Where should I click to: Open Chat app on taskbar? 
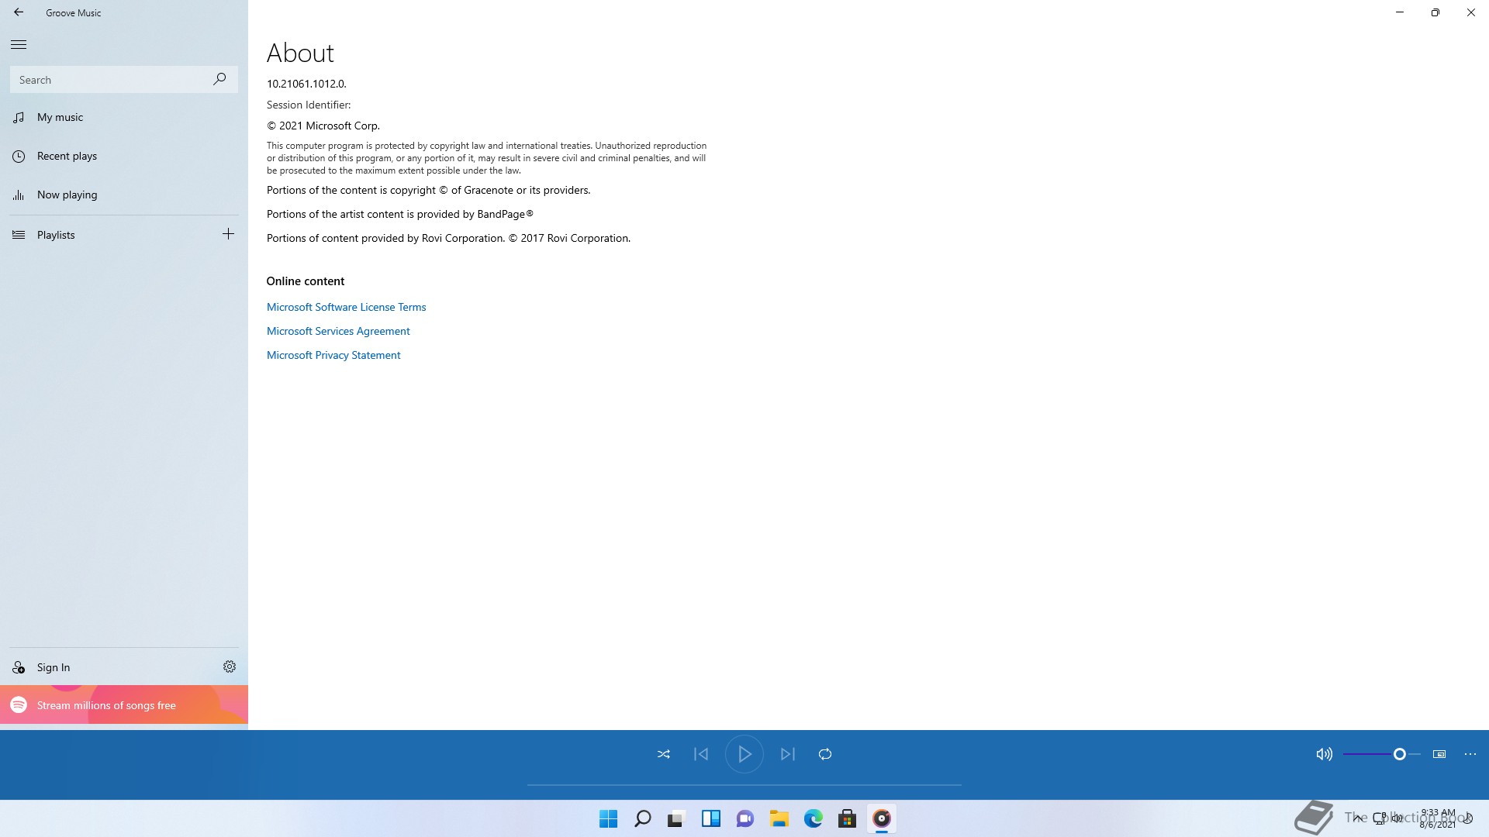click(x=745, y=818)
